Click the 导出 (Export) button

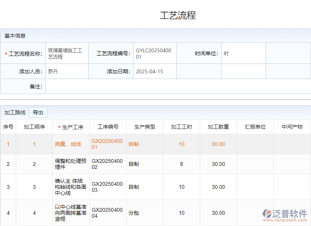point(39,112)
